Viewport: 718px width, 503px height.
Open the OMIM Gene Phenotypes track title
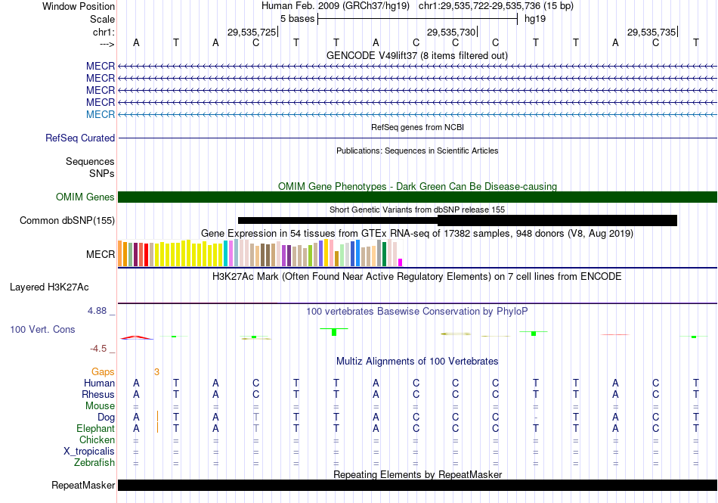pyautogui.click(x=417, y=186)
